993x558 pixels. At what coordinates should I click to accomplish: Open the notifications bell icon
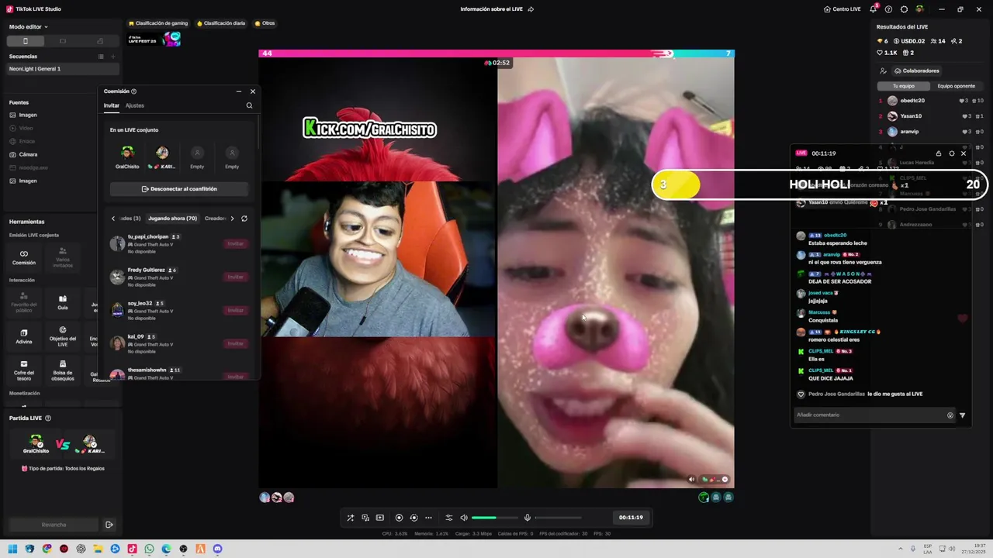[x=874, y=9]
